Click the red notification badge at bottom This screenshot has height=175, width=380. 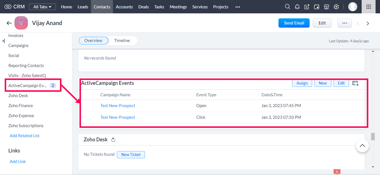337,172
